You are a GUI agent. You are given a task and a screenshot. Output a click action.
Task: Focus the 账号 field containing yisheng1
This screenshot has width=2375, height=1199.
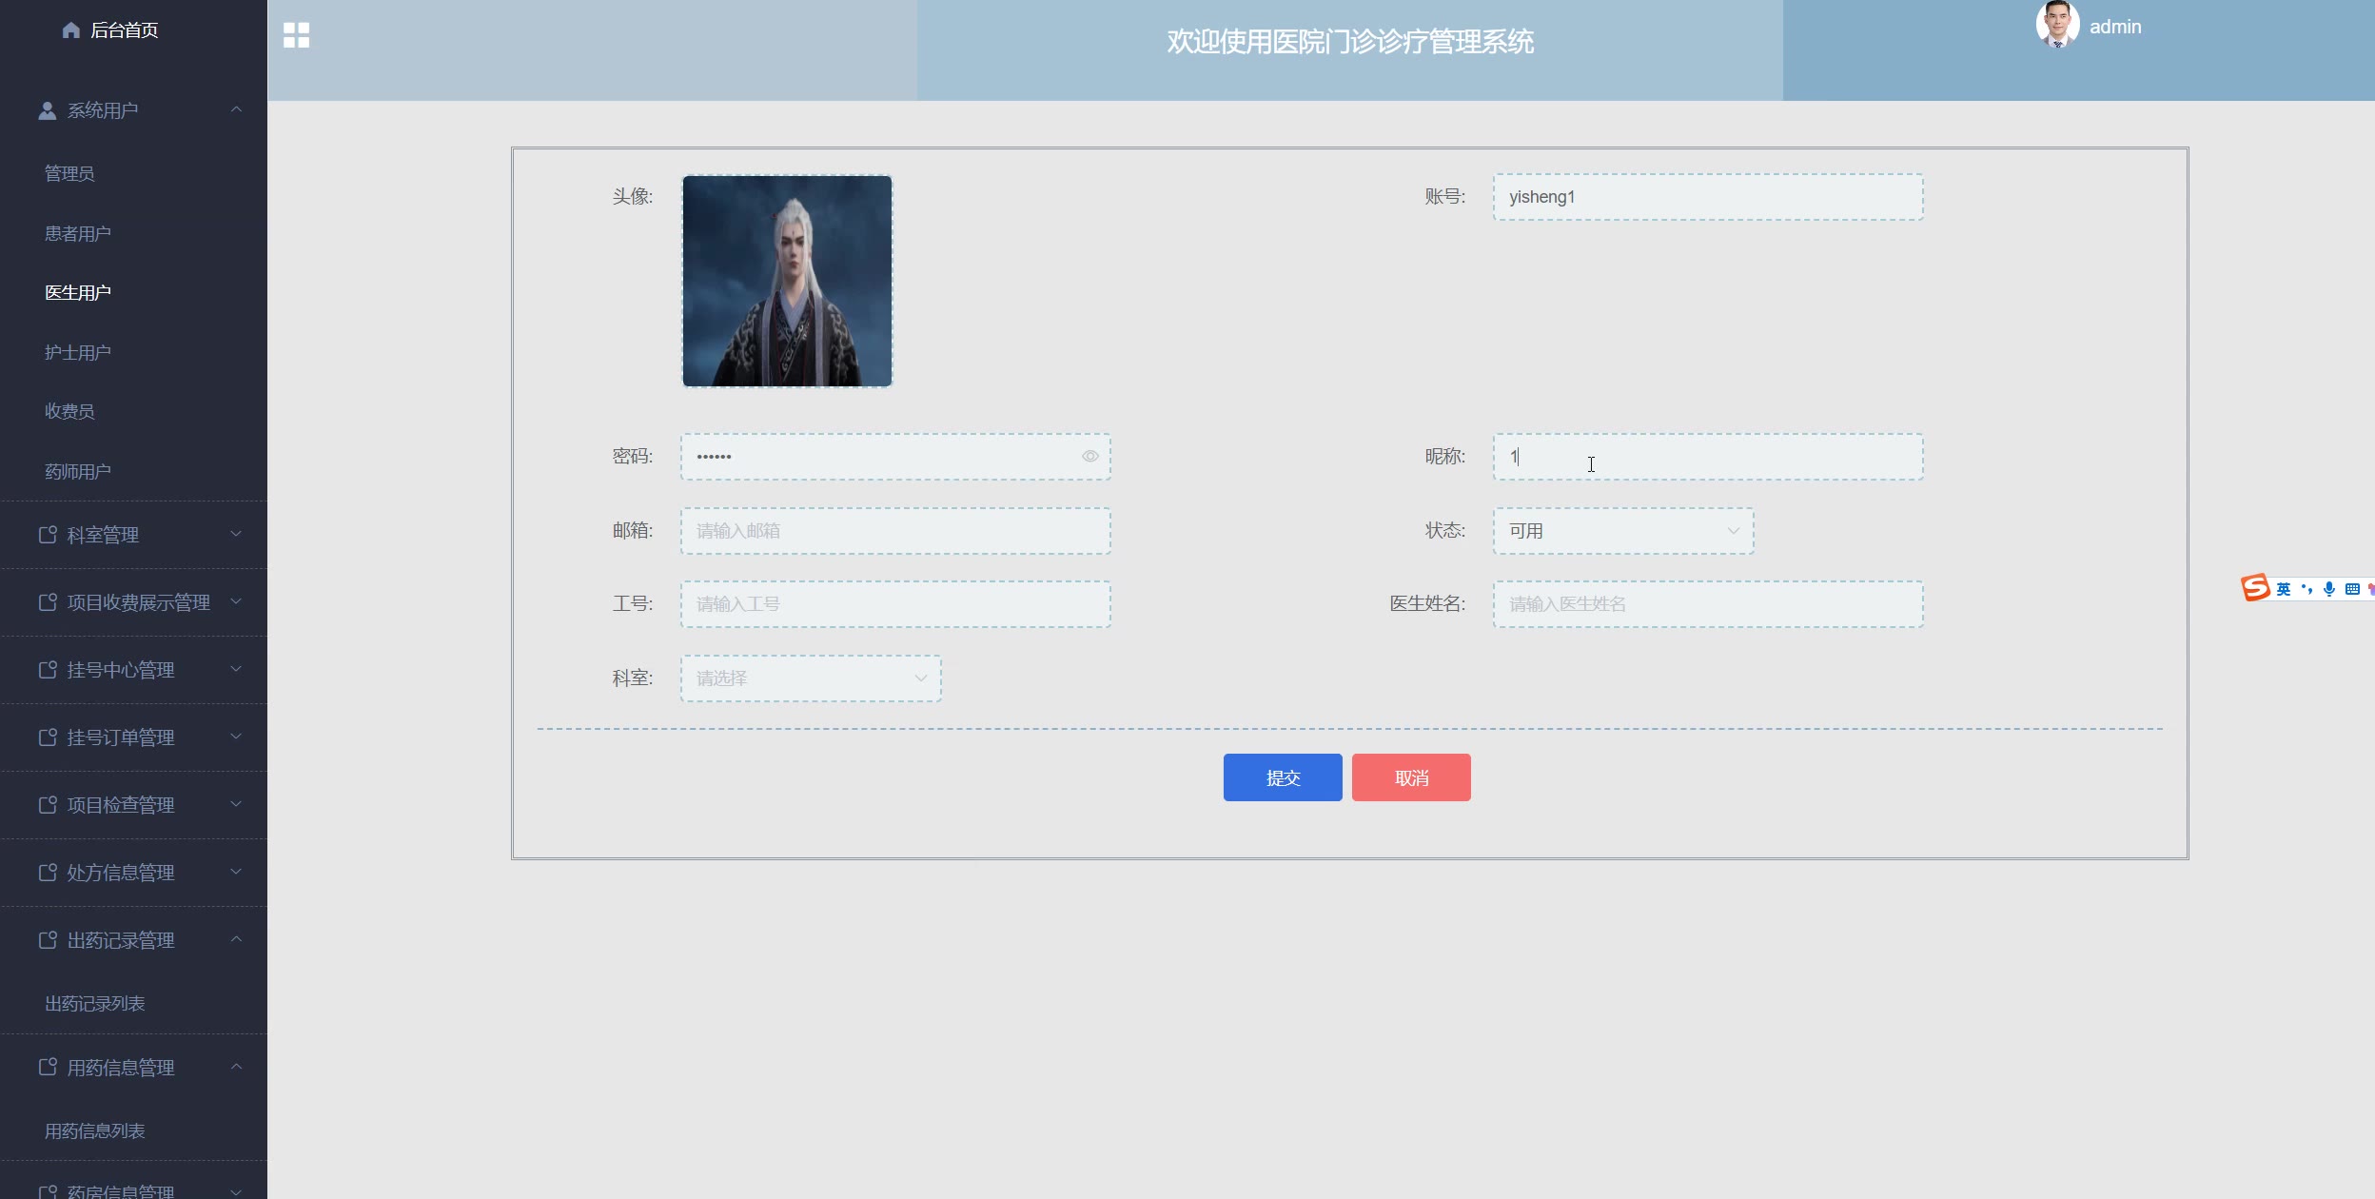pos(1708,197)
